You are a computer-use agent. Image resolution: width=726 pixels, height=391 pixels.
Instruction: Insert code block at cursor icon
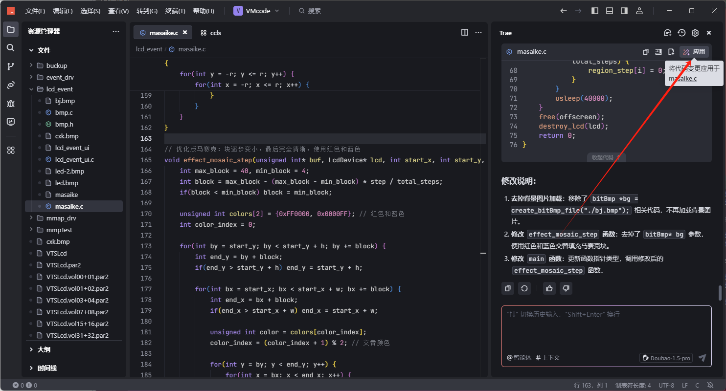pos(658,52)
